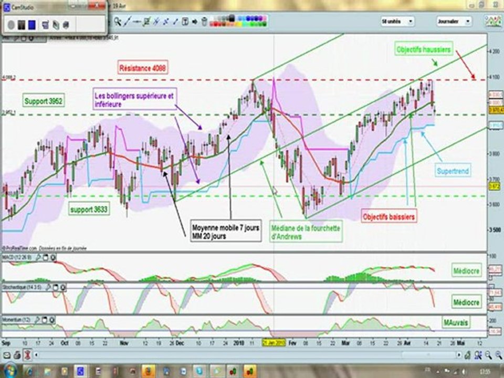Close the Momentum indicator panel

(52, 320)
